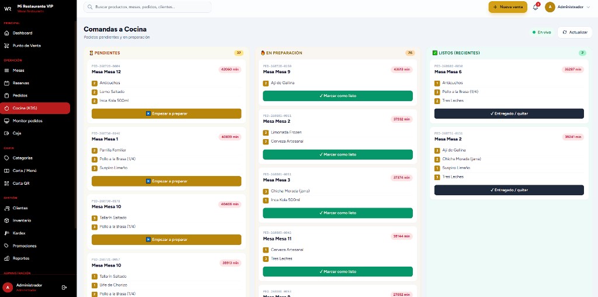598x297 pixels.
Task: Remove the delivered Mesa 2 ready order
Action: click(x=509, y=190)
